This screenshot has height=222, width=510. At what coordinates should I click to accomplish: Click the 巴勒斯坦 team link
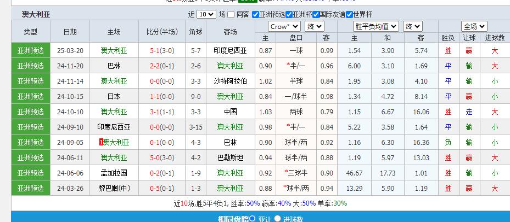230,157
